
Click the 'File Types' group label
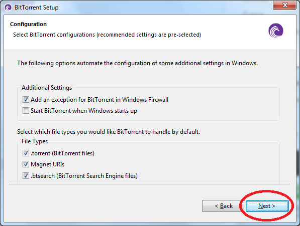click(35, 141)
